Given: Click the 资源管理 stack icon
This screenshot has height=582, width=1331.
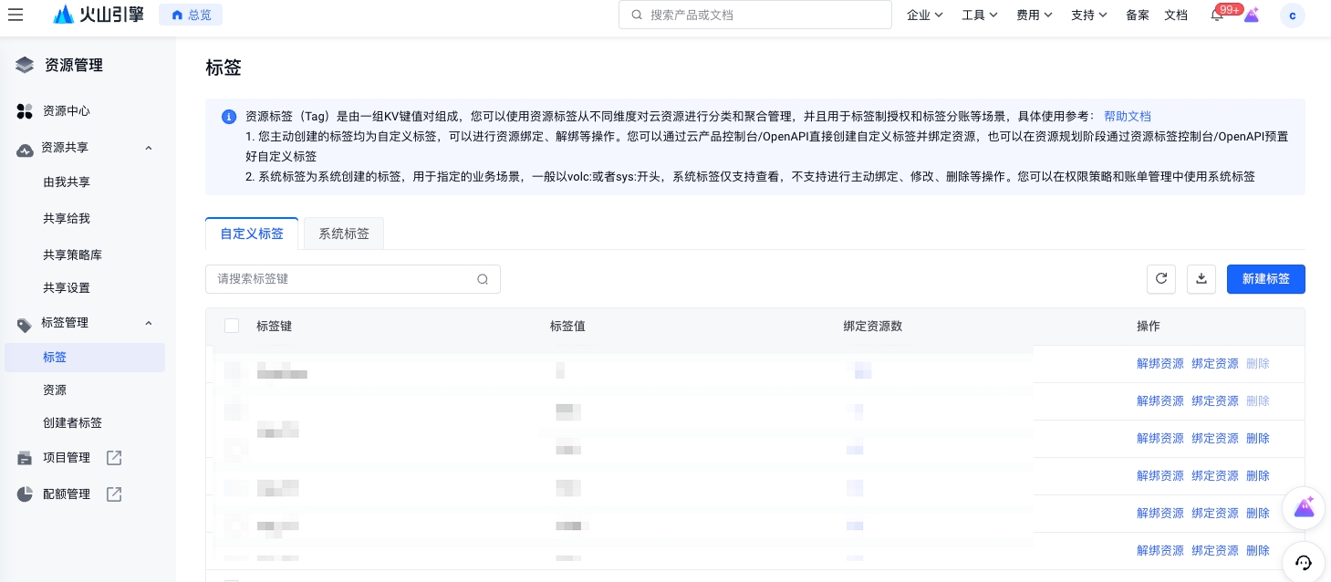Looking at the screenshot, I should click(25, 65).
